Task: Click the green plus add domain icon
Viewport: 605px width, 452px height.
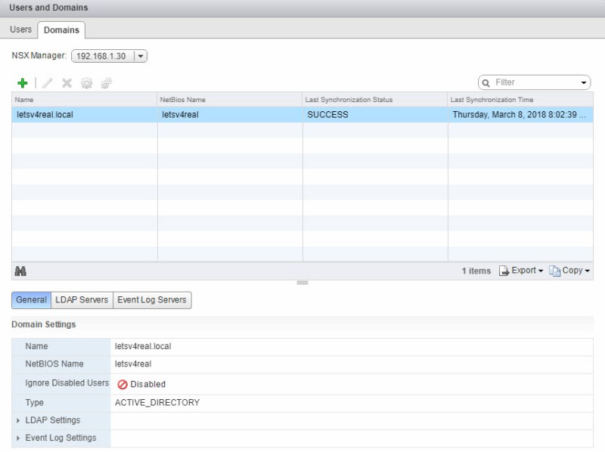Action: click(x=23, y=83)
